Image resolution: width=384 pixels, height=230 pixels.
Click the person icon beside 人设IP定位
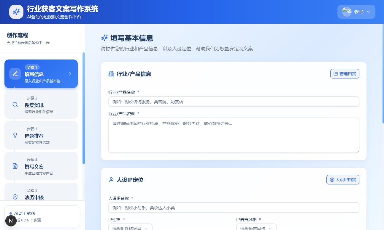(111, 180)
